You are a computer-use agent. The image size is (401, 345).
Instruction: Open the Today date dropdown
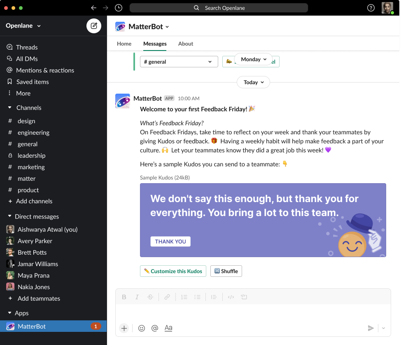point(254,83)
